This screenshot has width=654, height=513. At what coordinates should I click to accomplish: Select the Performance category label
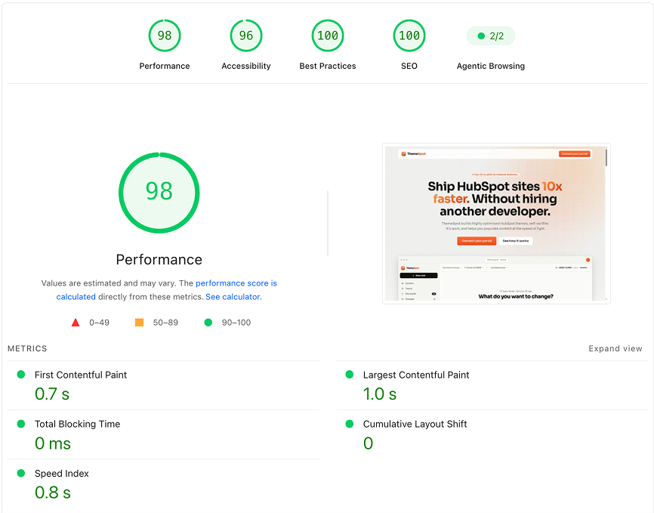tap(165, 66)
